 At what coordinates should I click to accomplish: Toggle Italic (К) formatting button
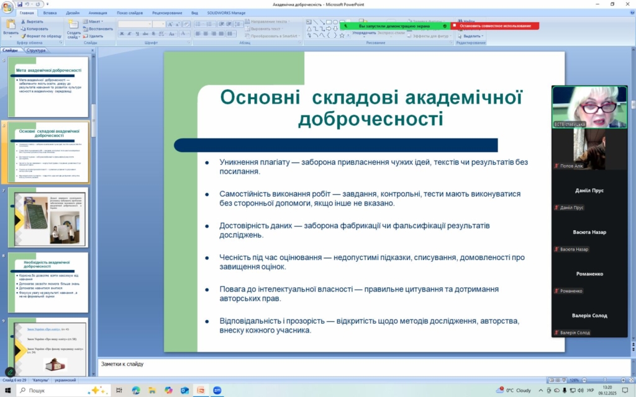(129, 33)
